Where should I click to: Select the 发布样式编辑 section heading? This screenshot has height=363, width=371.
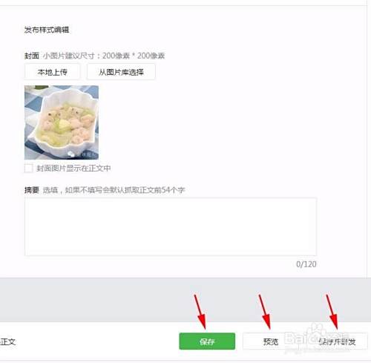click(x=47, y=30)
